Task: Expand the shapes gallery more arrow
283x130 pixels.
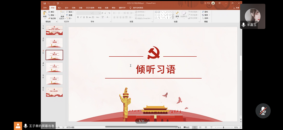Action: click(x=173, y=18)
